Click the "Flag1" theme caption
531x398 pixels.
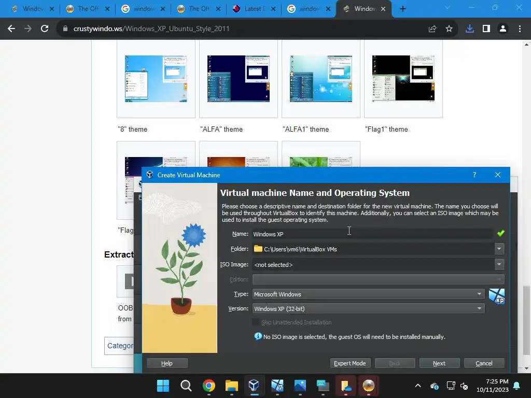point(386,129)
